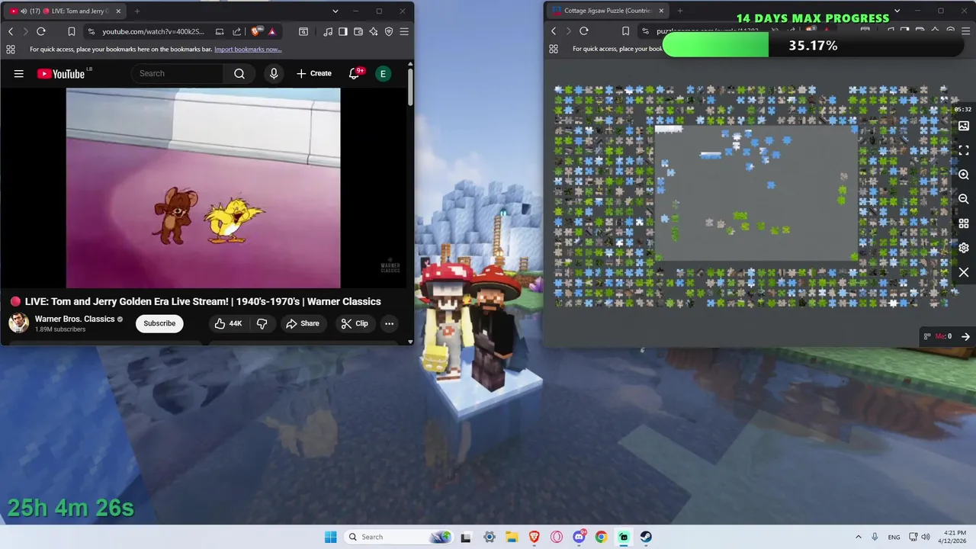Click the youtube.com address bar

[152, 31]
